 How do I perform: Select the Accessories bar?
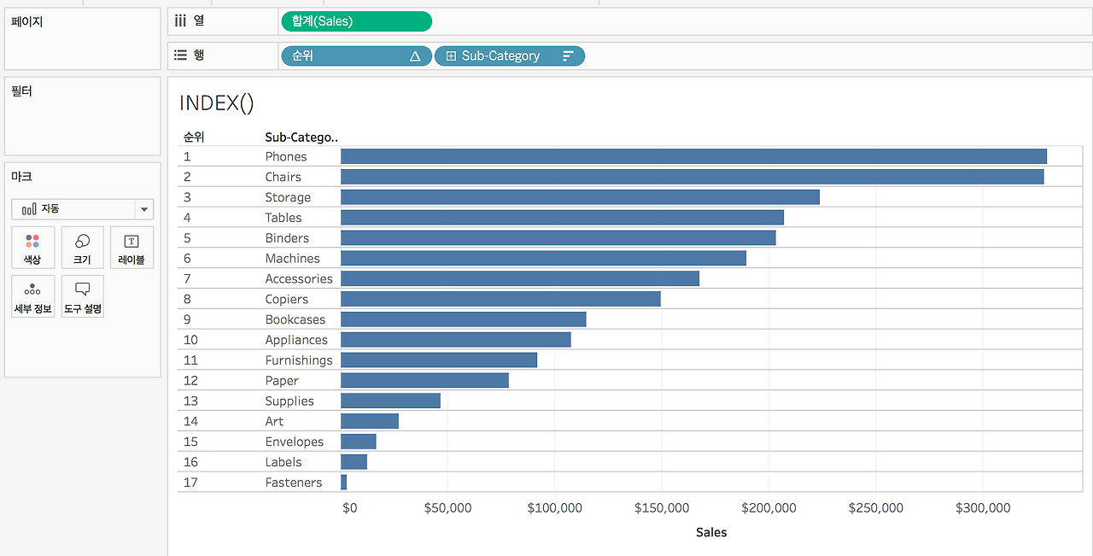[520, 278]
